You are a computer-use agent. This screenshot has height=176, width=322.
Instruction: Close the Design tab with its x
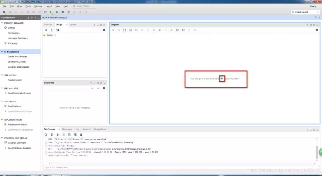click(67, 25)
